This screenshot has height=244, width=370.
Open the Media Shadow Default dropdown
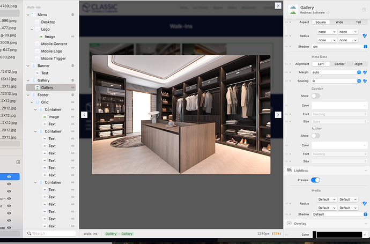tap(339, 215)
